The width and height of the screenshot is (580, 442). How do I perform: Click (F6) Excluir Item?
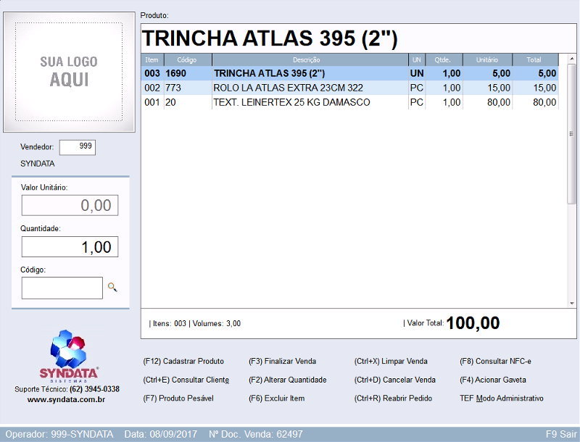[x=277, y=399]
